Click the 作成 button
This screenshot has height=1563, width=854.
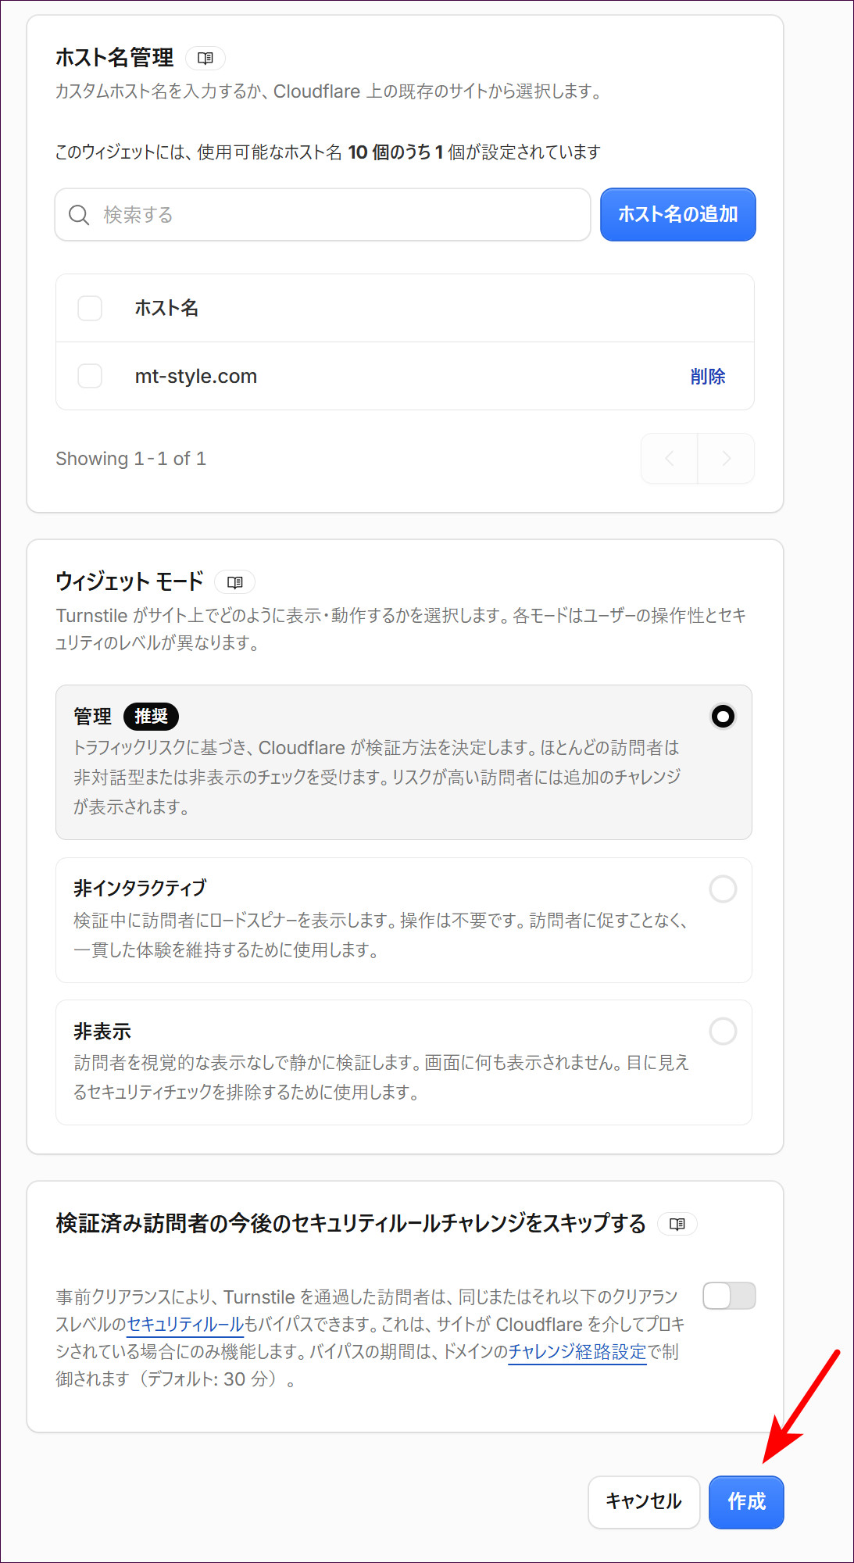pyautogui.click(x=746, y=1502)
